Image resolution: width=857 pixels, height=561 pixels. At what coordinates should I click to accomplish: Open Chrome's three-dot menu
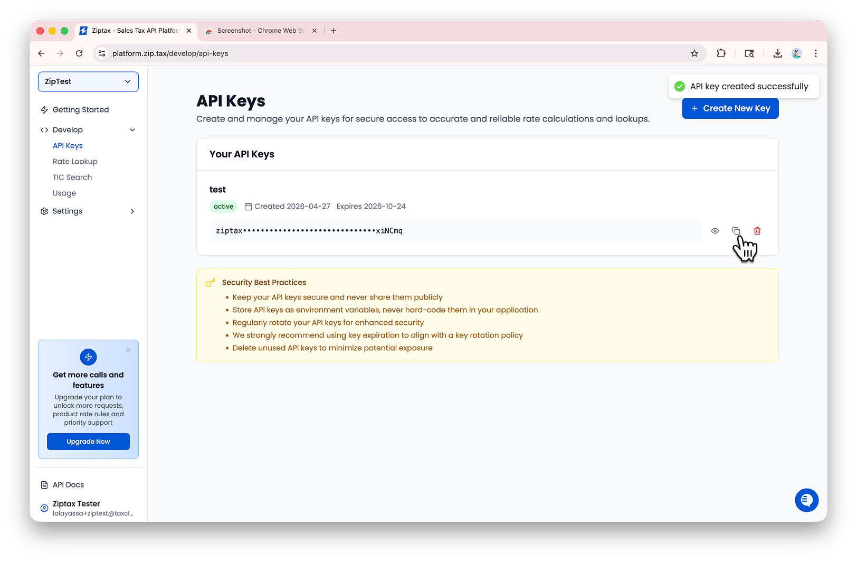815,53
